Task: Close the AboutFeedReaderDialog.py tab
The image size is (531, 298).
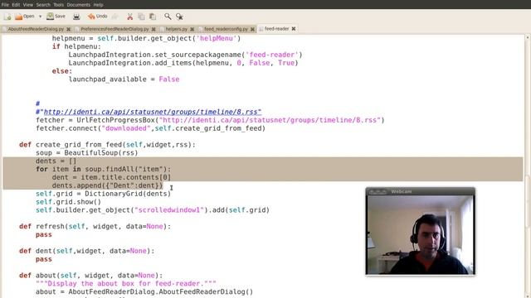Action: pos(68,29)
